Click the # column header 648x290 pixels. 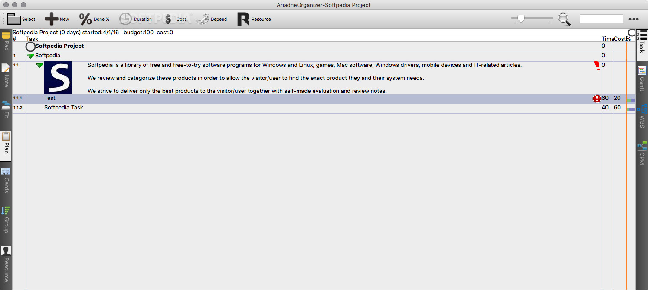tap(14, 39)
